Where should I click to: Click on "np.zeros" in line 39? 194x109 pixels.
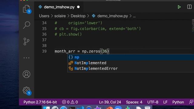[91, 51]
